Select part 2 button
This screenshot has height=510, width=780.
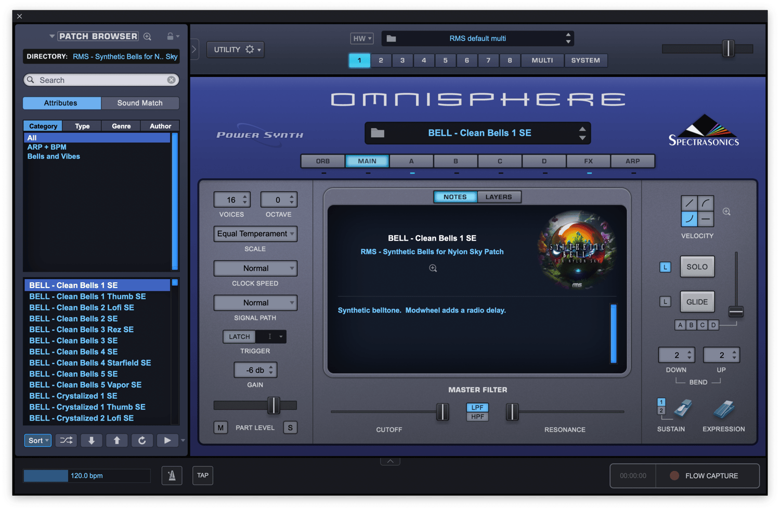click(x=381, y=60)
